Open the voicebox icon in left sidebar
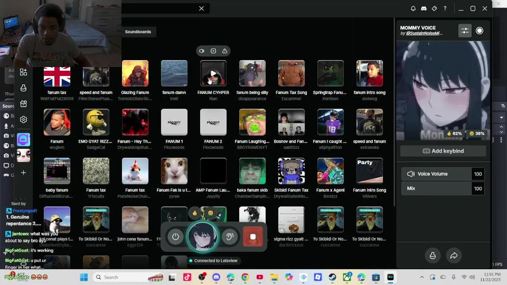 pos(23,72)
